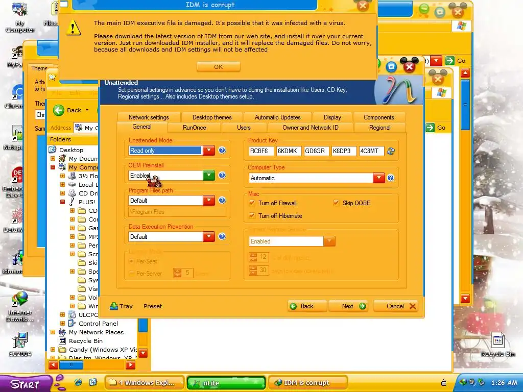Click the Tray icon in nLite

(114, 306)
